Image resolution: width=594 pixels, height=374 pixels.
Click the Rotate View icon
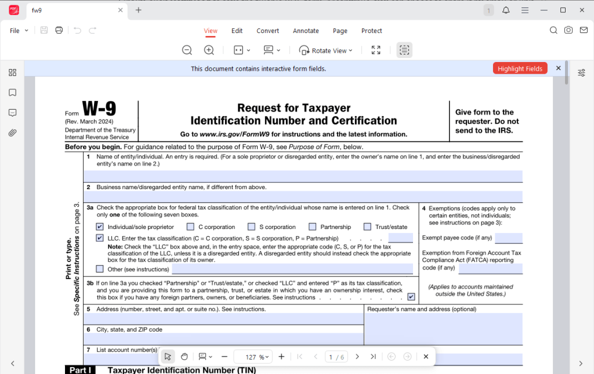[x=304, y=50]
